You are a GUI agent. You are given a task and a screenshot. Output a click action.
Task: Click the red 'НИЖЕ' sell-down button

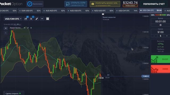[x=160, y=69]
